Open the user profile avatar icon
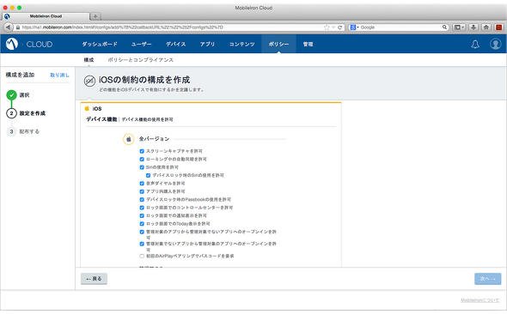Screen dimensions: 507x314 point(495,44)
